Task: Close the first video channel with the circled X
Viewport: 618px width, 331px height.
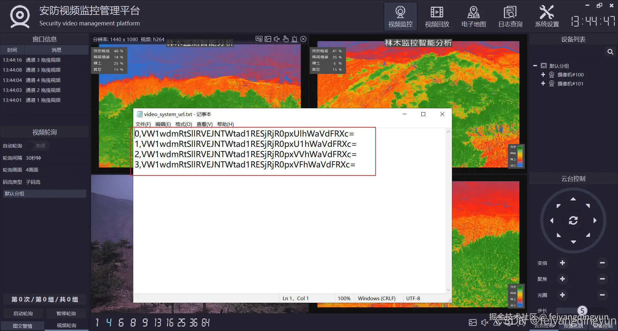Action: tap(303, 39)
